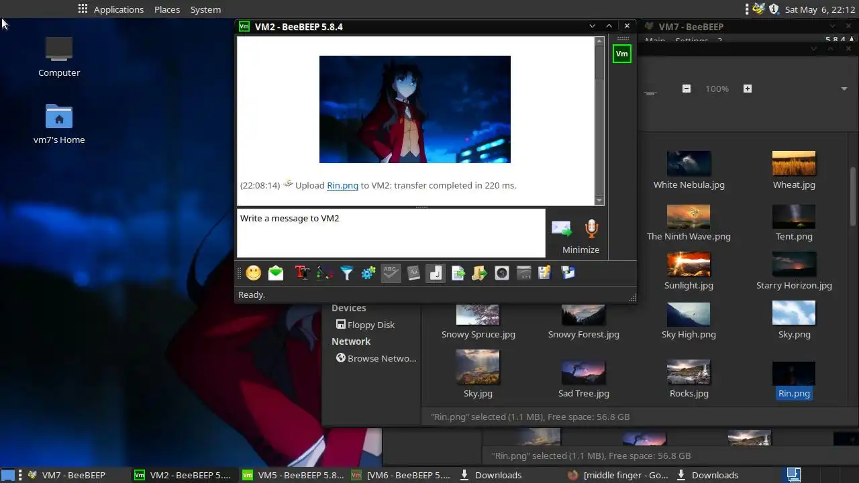Record a voice message with the microphone
The height and width of the screenshot is (483, 859).
point(591,229)
